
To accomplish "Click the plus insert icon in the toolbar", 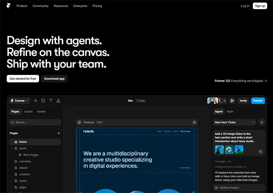I will pos(35,101).
